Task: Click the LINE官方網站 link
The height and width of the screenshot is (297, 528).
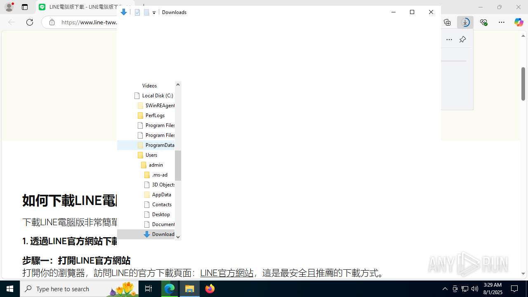Action: [226, 273]
